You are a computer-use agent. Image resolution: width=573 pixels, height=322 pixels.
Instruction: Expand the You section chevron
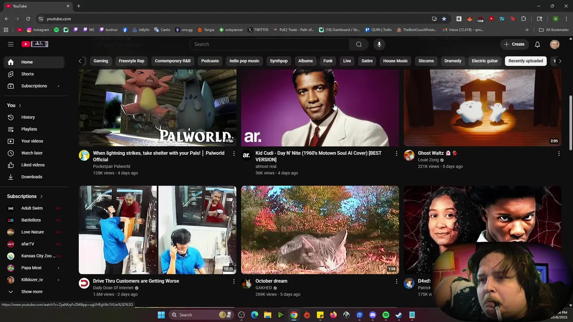point(20,106)
